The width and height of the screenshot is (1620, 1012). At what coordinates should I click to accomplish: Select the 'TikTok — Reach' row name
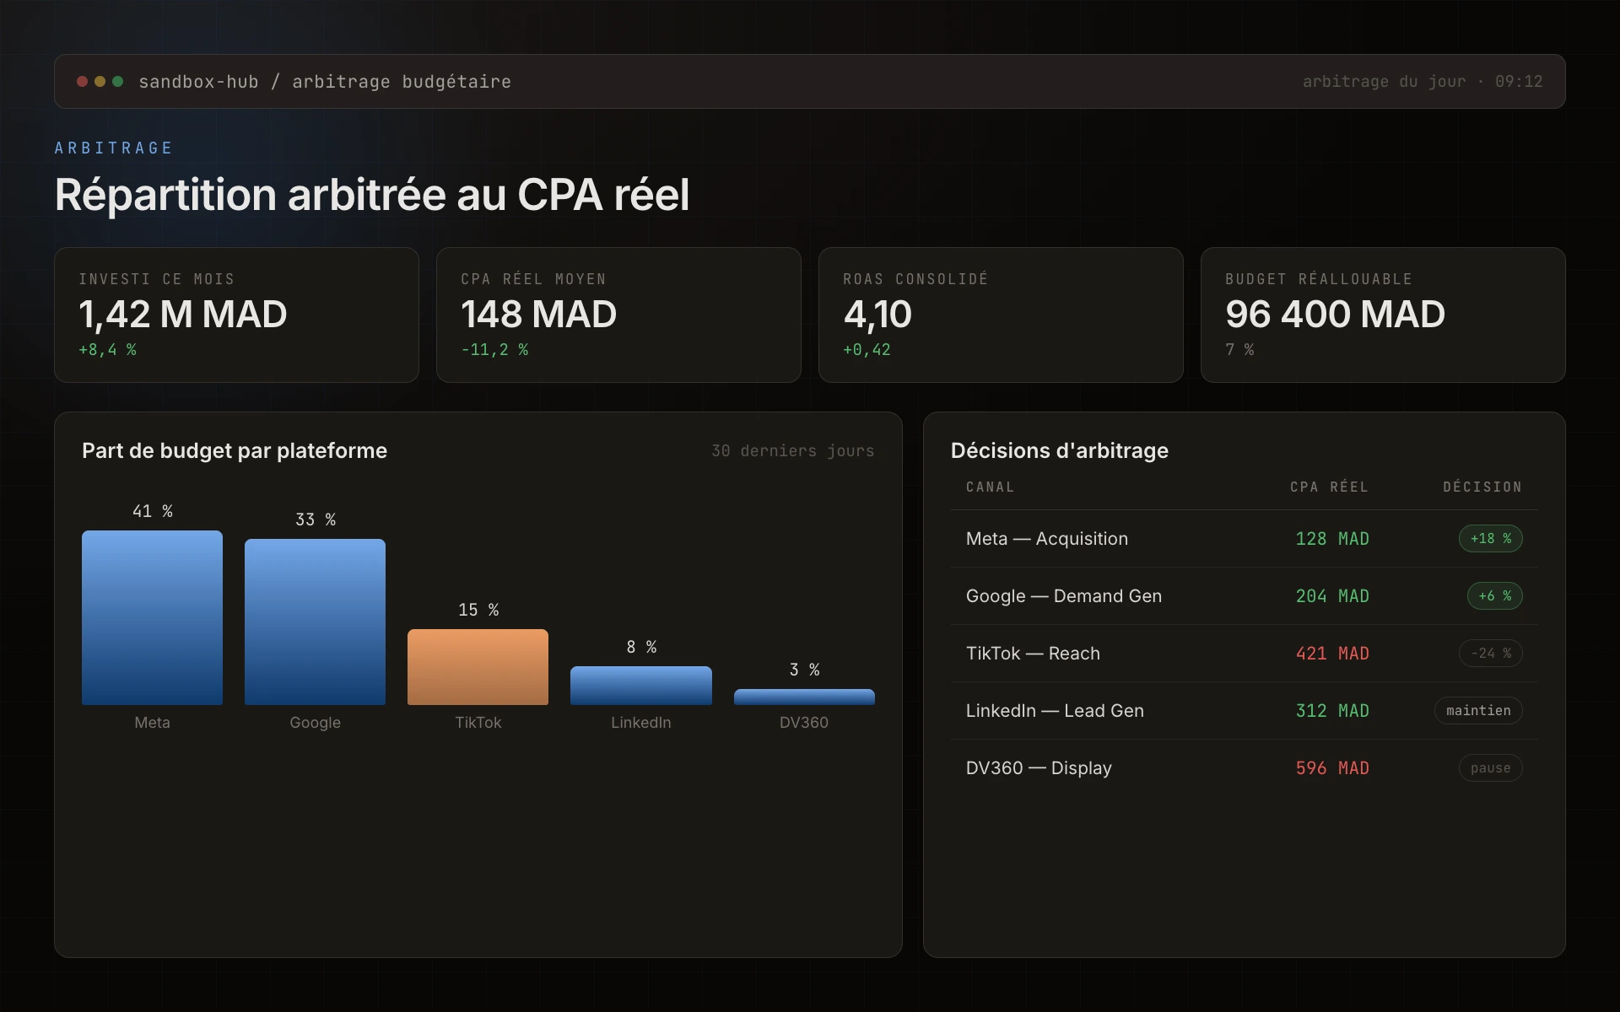[1033, 654]
